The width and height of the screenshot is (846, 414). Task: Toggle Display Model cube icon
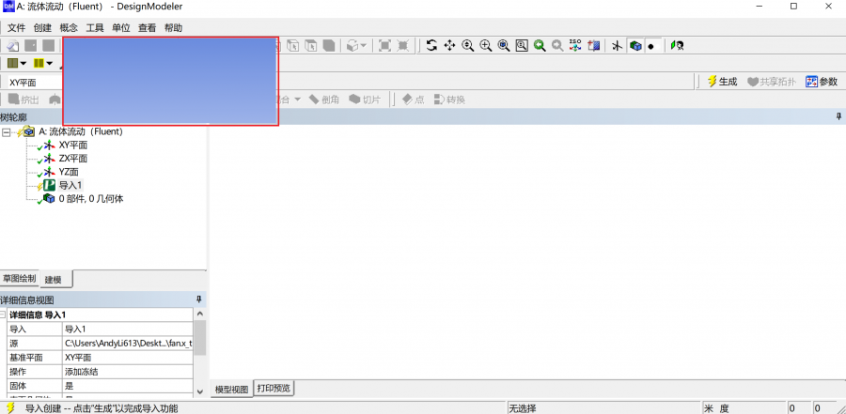click(x=635, y=46)
